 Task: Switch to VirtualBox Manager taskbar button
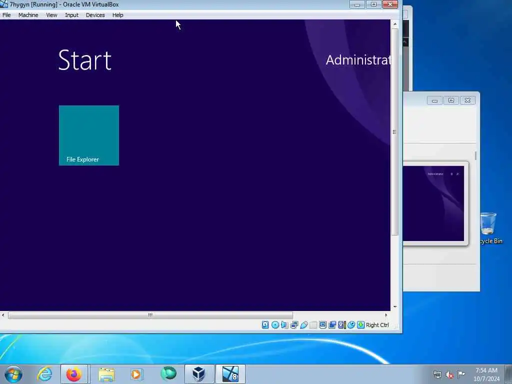coord(199,374)
